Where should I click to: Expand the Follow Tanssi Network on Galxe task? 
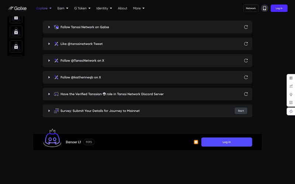click(x=49, y=27)
